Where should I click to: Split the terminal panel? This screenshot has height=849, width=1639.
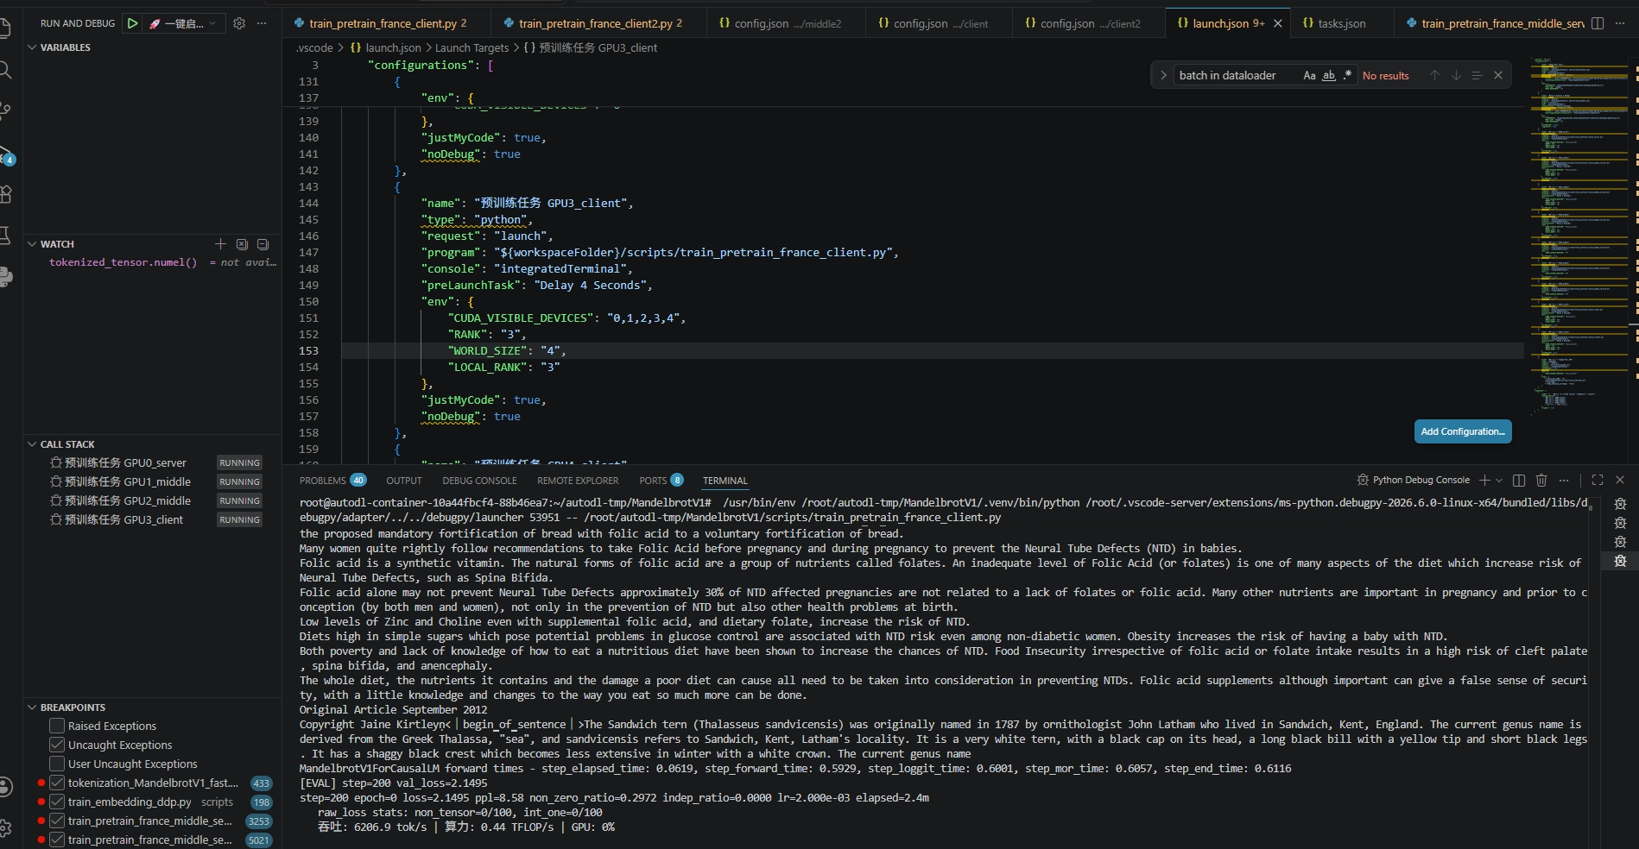(x=1519, y=480)
